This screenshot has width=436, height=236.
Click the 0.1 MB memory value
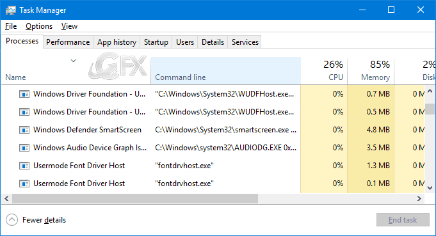[x=378, y=184]
